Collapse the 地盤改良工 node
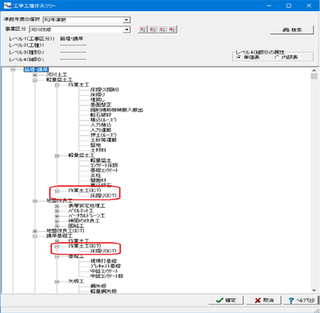 coord(35,201)
